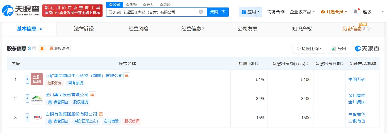387x133 pixels.
Task: Expand the 金川集团 row plus button
Action: click(x=27, y=98)
